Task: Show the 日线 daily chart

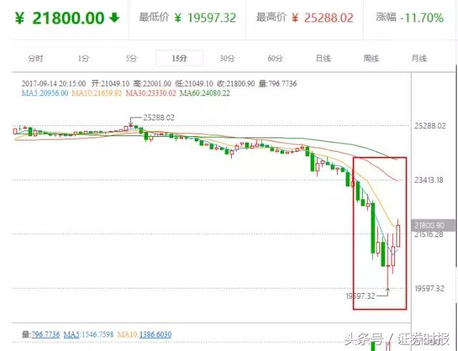Action: pos(323,58)
